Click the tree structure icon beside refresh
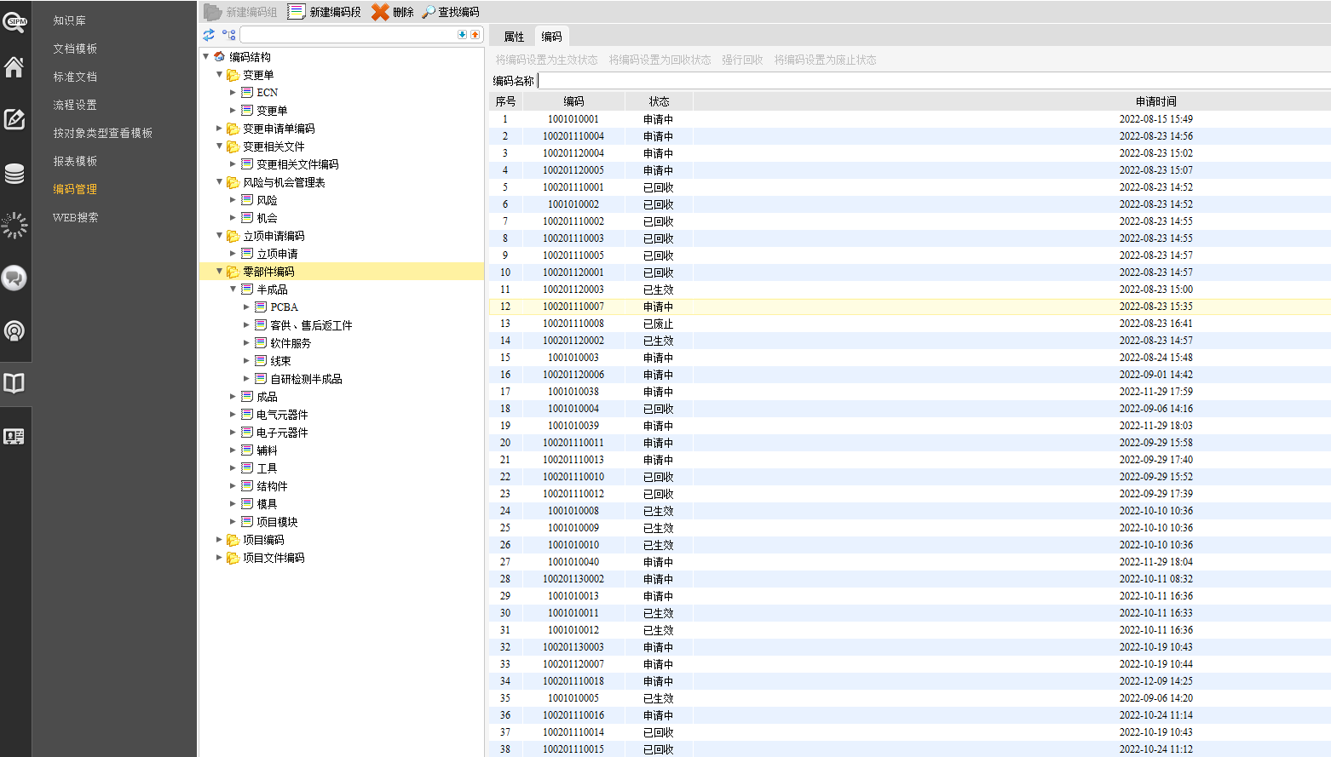 (x=228, y=35)
